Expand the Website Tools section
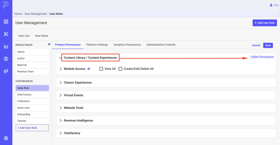The height and width of the screenshot is (145, 280). (x=60, y=108)
